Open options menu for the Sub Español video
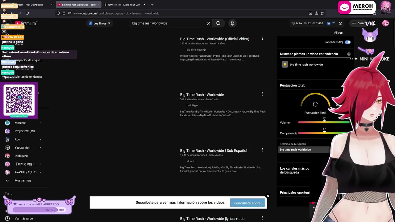395x222 pixels. [262, 150]
